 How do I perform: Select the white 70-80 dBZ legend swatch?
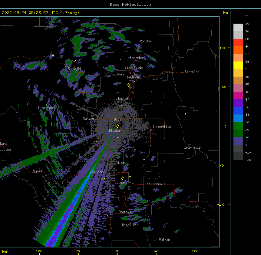(238, 28)
